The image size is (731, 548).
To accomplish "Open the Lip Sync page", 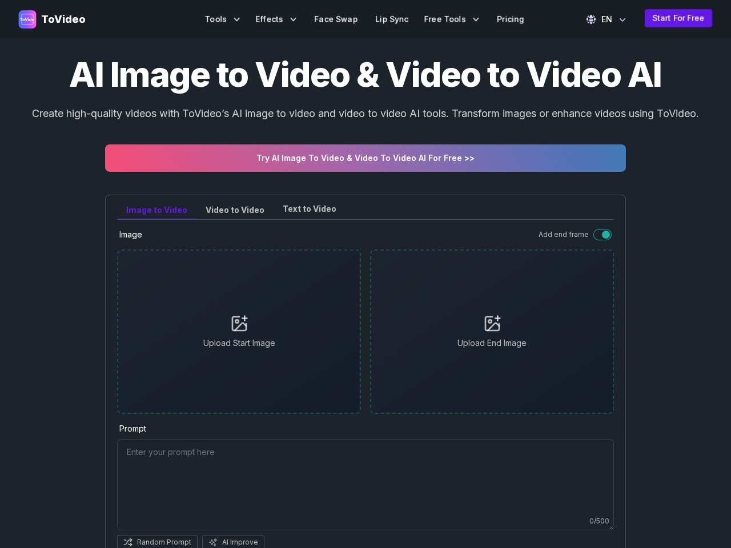I will [x=392, y=19].
